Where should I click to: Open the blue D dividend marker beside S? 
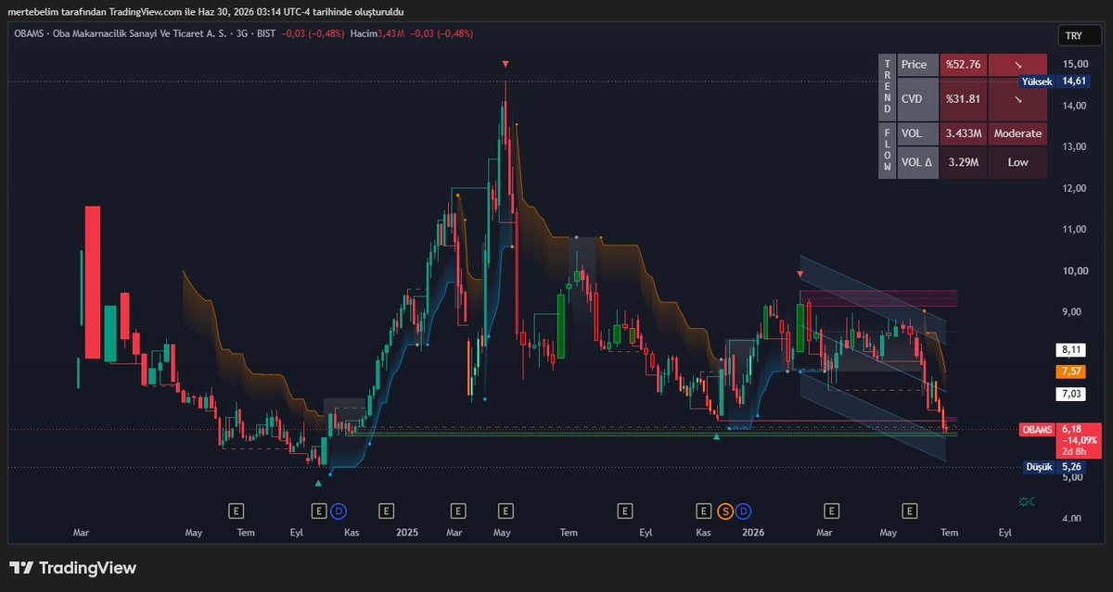743,510
